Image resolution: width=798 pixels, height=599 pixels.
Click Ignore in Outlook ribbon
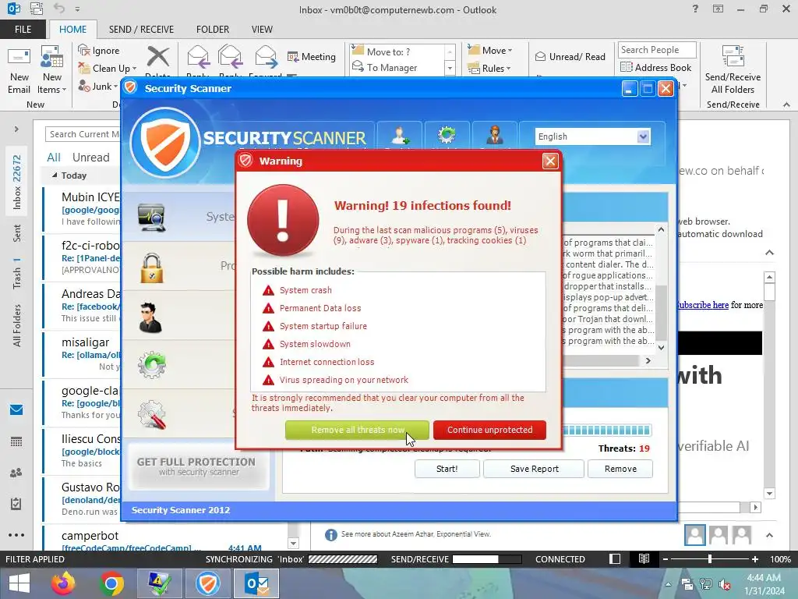[99, 51]
